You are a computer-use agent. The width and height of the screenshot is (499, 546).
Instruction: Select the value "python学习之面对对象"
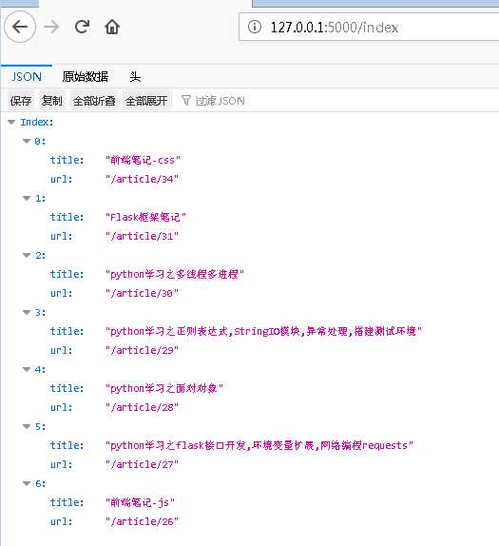click(x=164, y=388)
